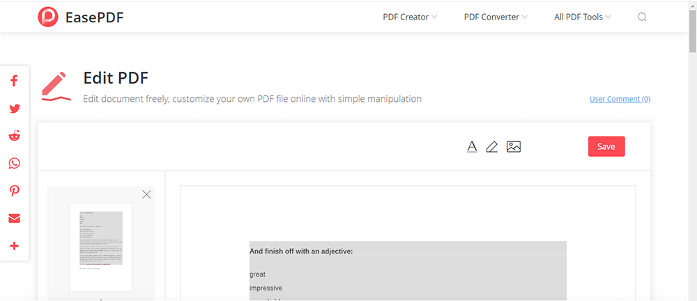Expand the PDF Creator dropdown
Screen dimensions: 697x301
[410, 17]
